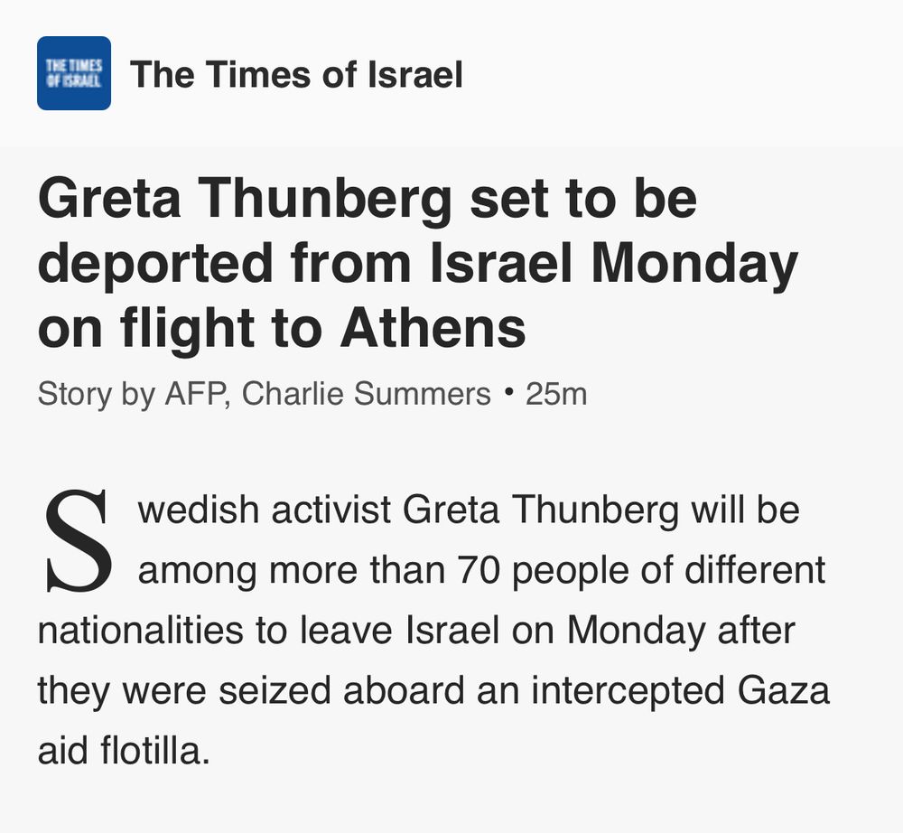Click "wedish activist Greta Thunberg" body text line
Screen dimensions: 903x833
click(x=408, y=511)
